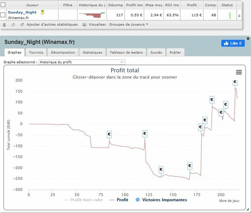Remove Sunday_Night row with the x icon
The width and height of the screenshot is (251, 213).
(x=239, y=15)
